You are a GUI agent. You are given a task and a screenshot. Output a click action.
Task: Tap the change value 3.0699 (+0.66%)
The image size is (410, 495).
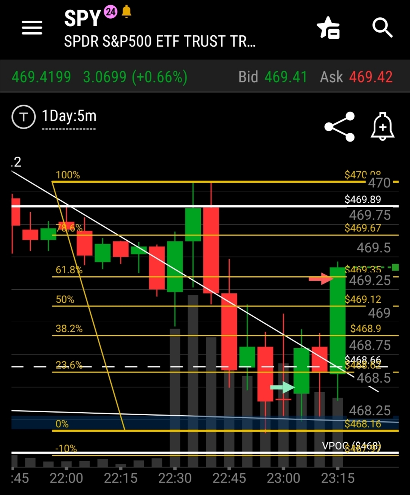pos(135,77)
